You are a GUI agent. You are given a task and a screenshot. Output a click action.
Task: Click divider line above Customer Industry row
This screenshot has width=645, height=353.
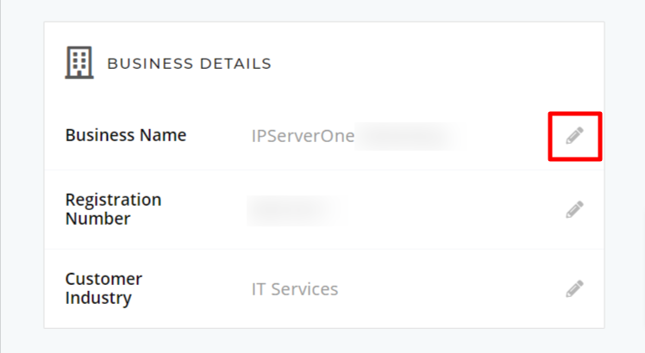(324, 249)
